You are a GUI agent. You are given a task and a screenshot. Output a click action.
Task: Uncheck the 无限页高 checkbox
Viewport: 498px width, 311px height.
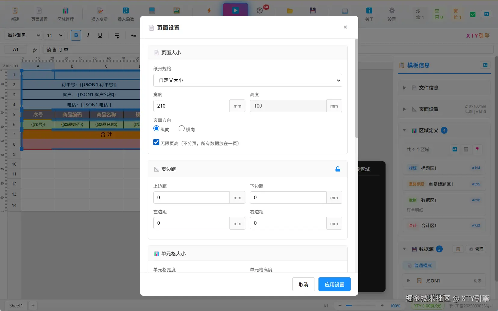point(156,142)
